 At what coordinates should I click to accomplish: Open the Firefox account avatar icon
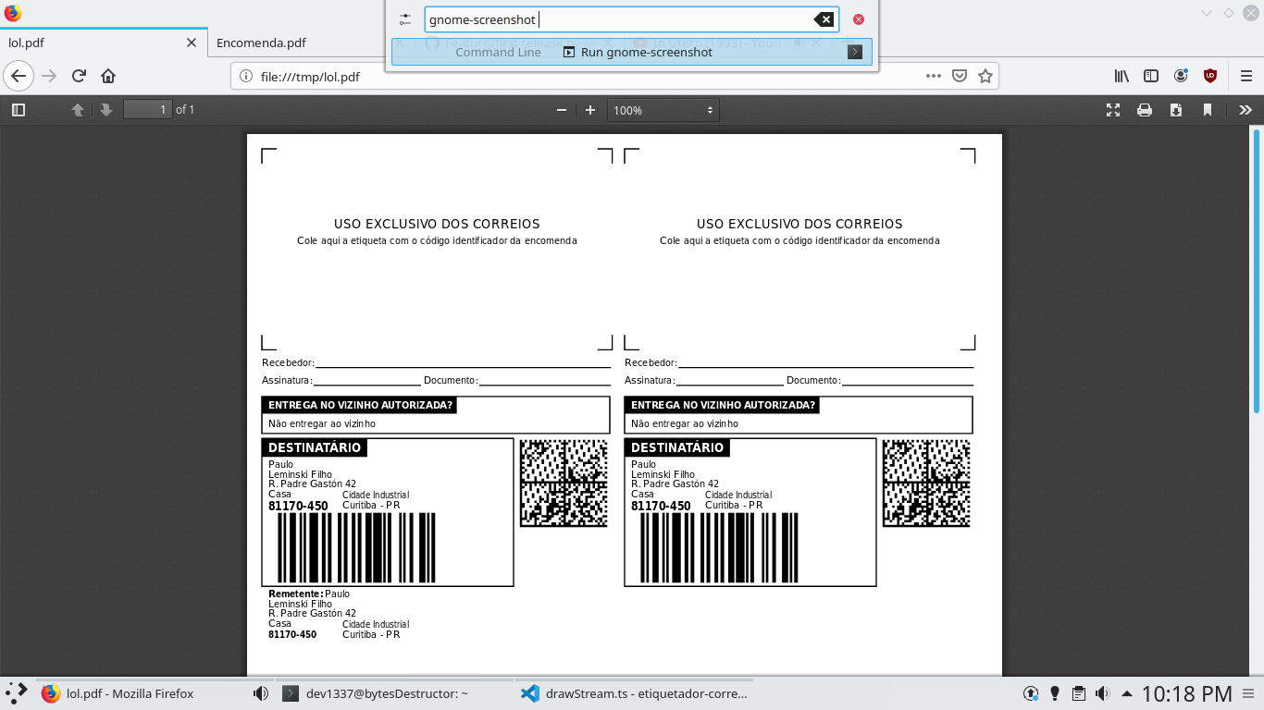click(1181, 76)
